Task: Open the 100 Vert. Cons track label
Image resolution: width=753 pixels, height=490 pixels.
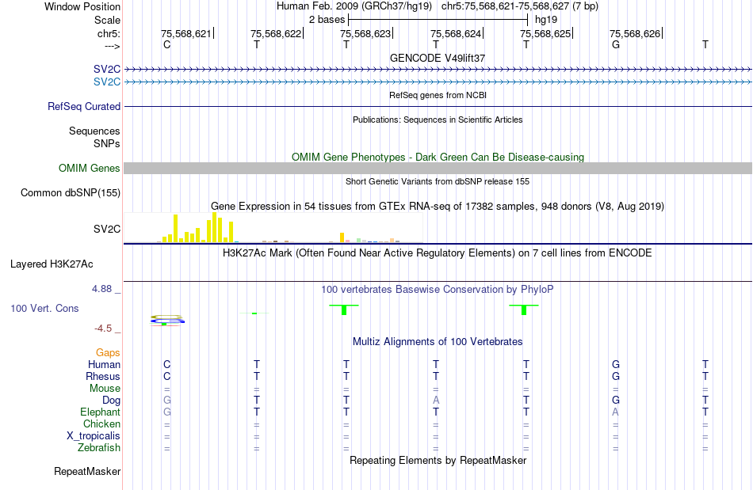Action: pos(44,308)
